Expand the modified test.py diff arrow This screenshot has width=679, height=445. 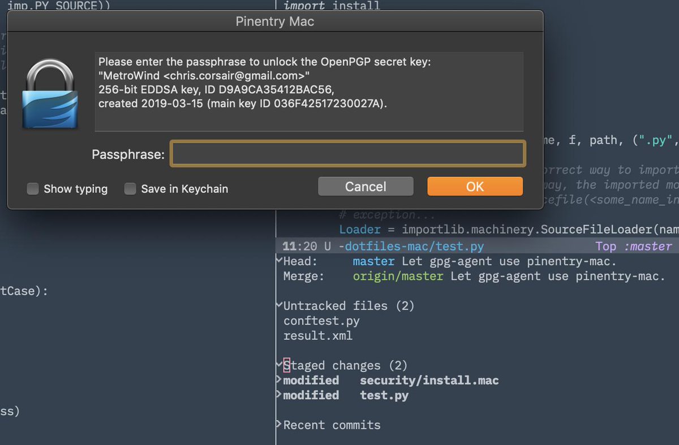click(279, 395)
